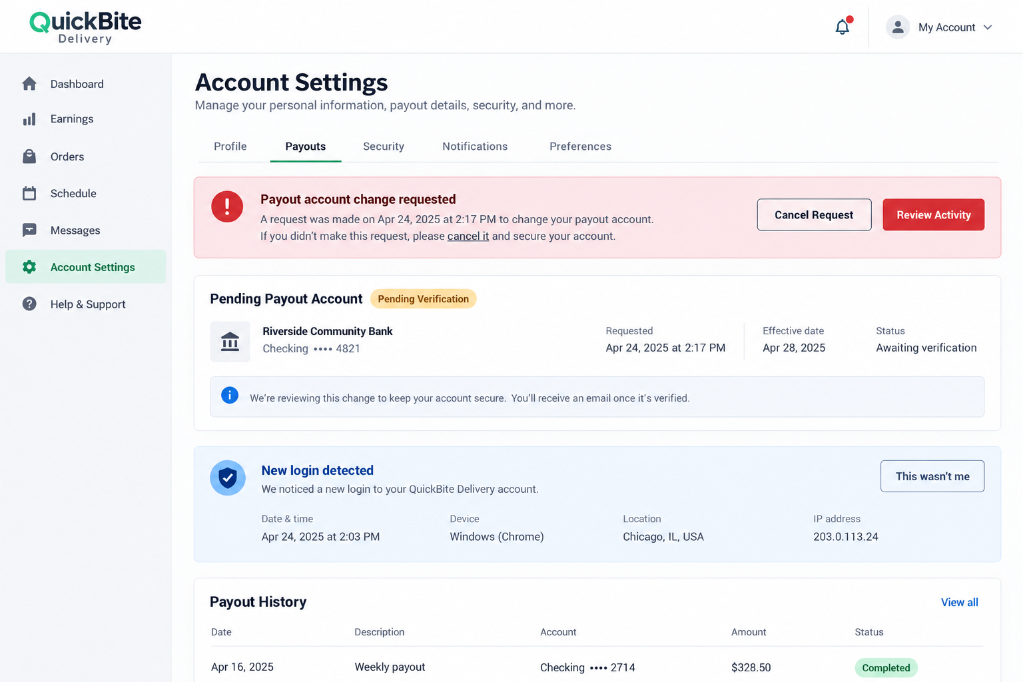Follow the 'cancel it' link
The image size is (1023, 682).
(x=468, y=236)
